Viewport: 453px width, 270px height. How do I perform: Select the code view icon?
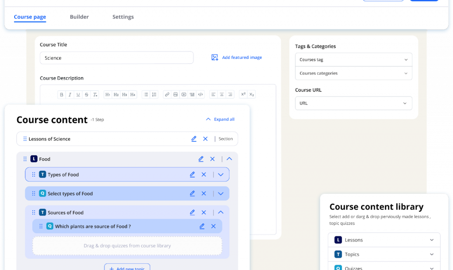pyautogui.click(x=200, y=94)
